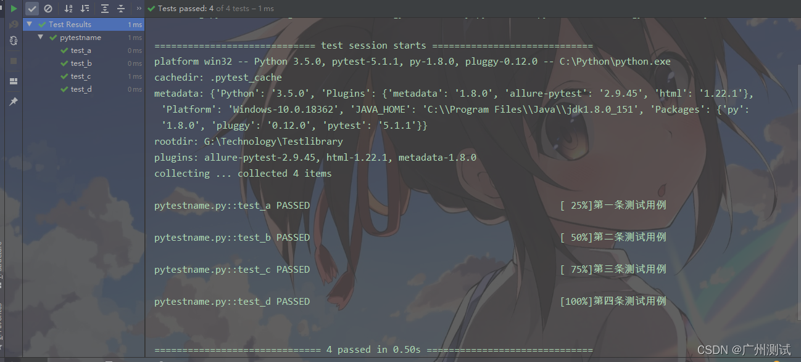This screenshot has width=801, height=362.
Task: Select test_a in the results tree
Action: pos(81,50)
